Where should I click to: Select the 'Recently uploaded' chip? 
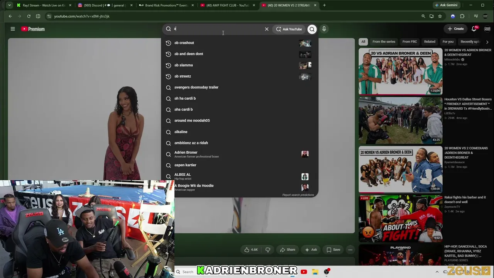pos(470,42)
